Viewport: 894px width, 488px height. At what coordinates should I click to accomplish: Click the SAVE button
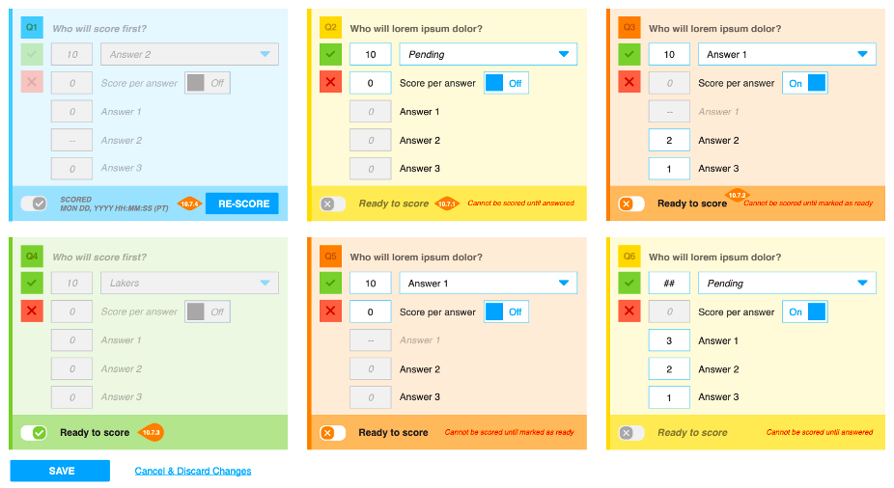tap(60, 471)
